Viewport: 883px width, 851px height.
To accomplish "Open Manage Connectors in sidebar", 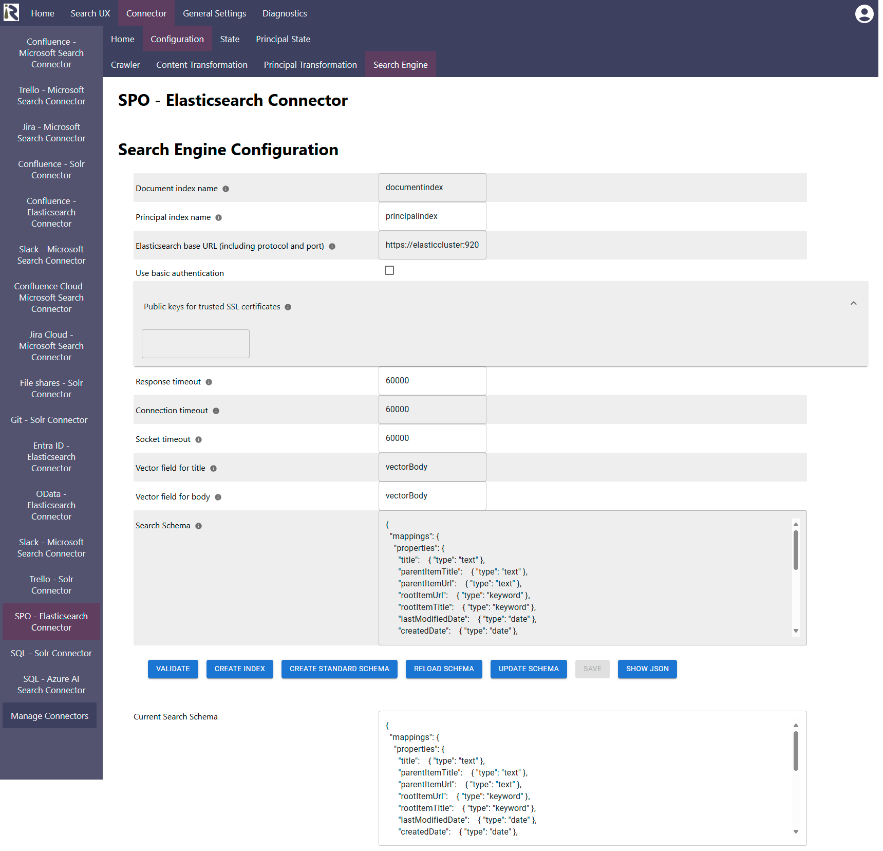I will point(50,716).
